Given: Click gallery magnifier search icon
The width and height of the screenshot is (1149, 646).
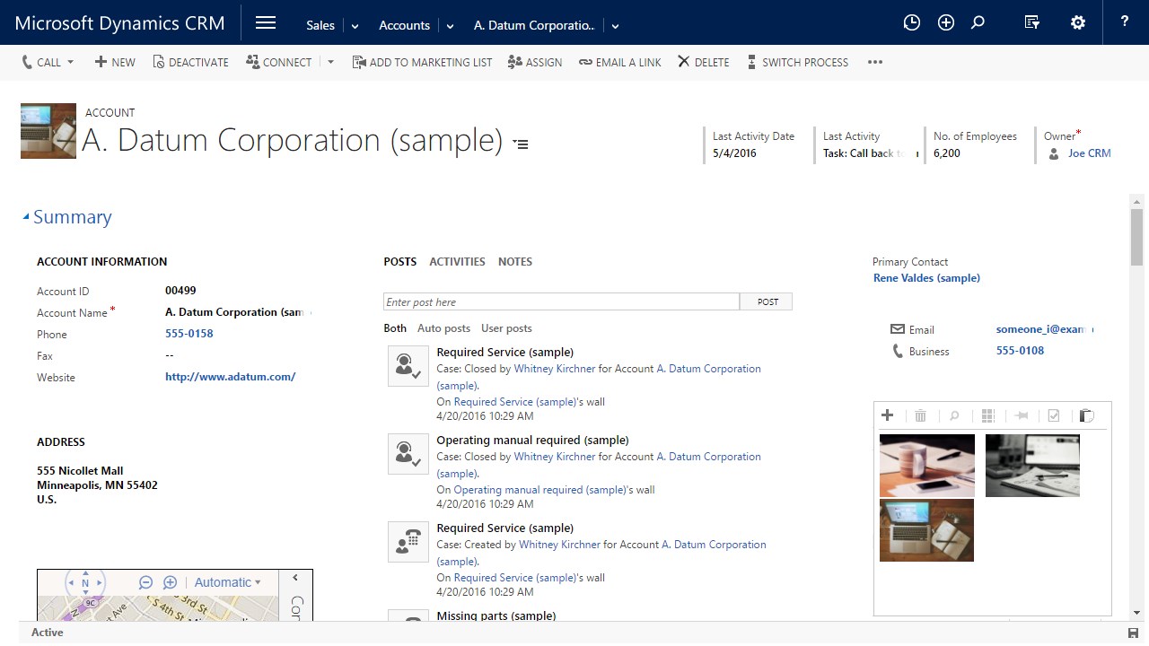Looking at the screenshot, I should point(954,415).
